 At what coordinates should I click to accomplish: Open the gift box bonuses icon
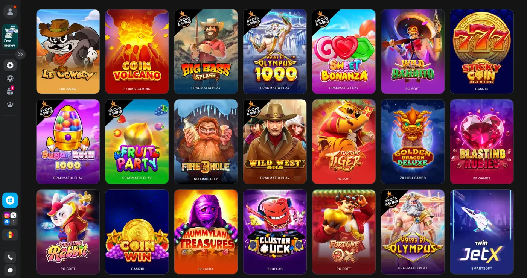click(x=10, y=91)
